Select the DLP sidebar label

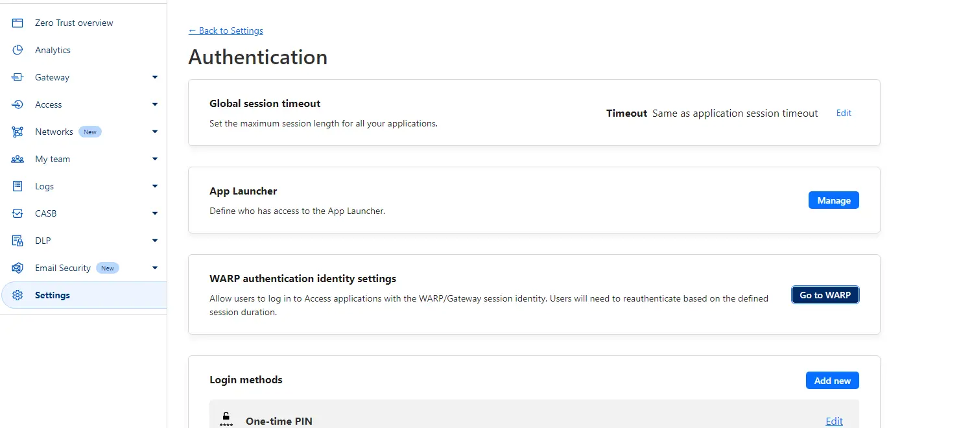[x=43, y=241]
